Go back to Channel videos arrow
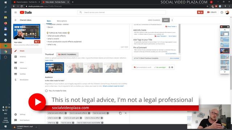232x130 pixels. (16, 20)
